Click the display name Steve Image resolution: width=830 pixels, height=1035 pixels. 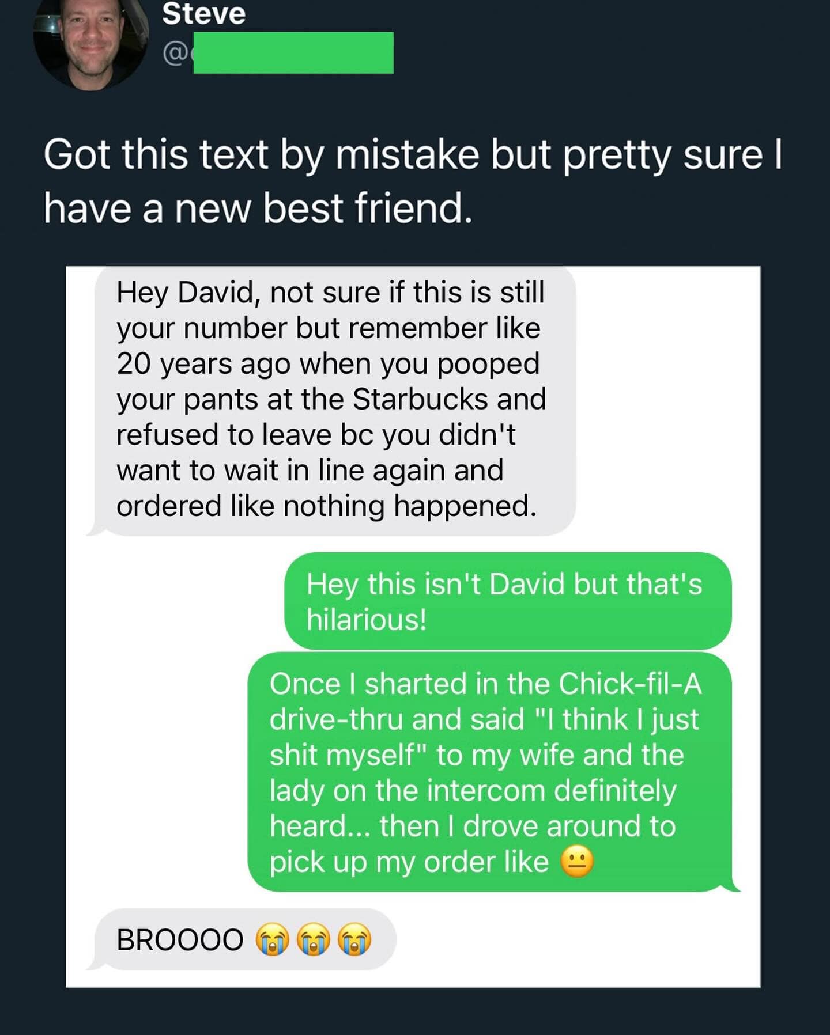coord(203,14)
